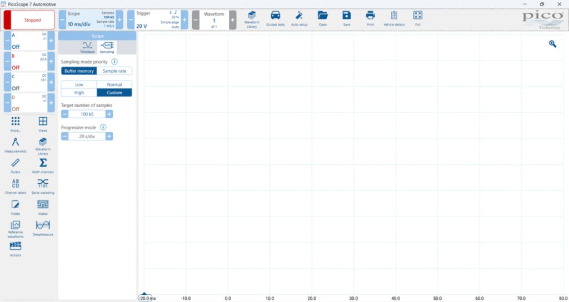Open the Actions icon
Screen dimensions: 569x302
pos(16,249)
